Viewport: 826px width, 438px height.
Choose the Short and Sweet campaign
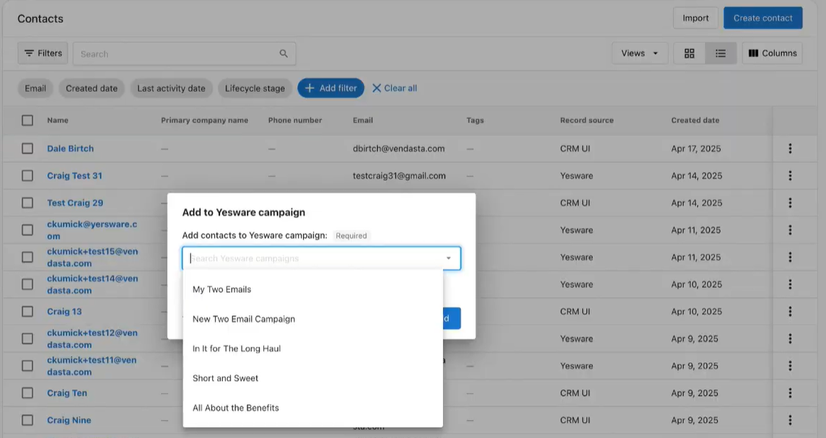tap(313, 378)
